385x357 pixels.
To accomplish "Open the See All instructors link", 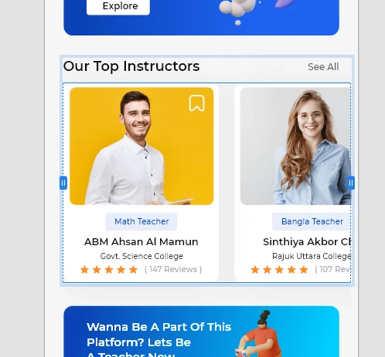I will pyautogui.click(x=323, y=67).
